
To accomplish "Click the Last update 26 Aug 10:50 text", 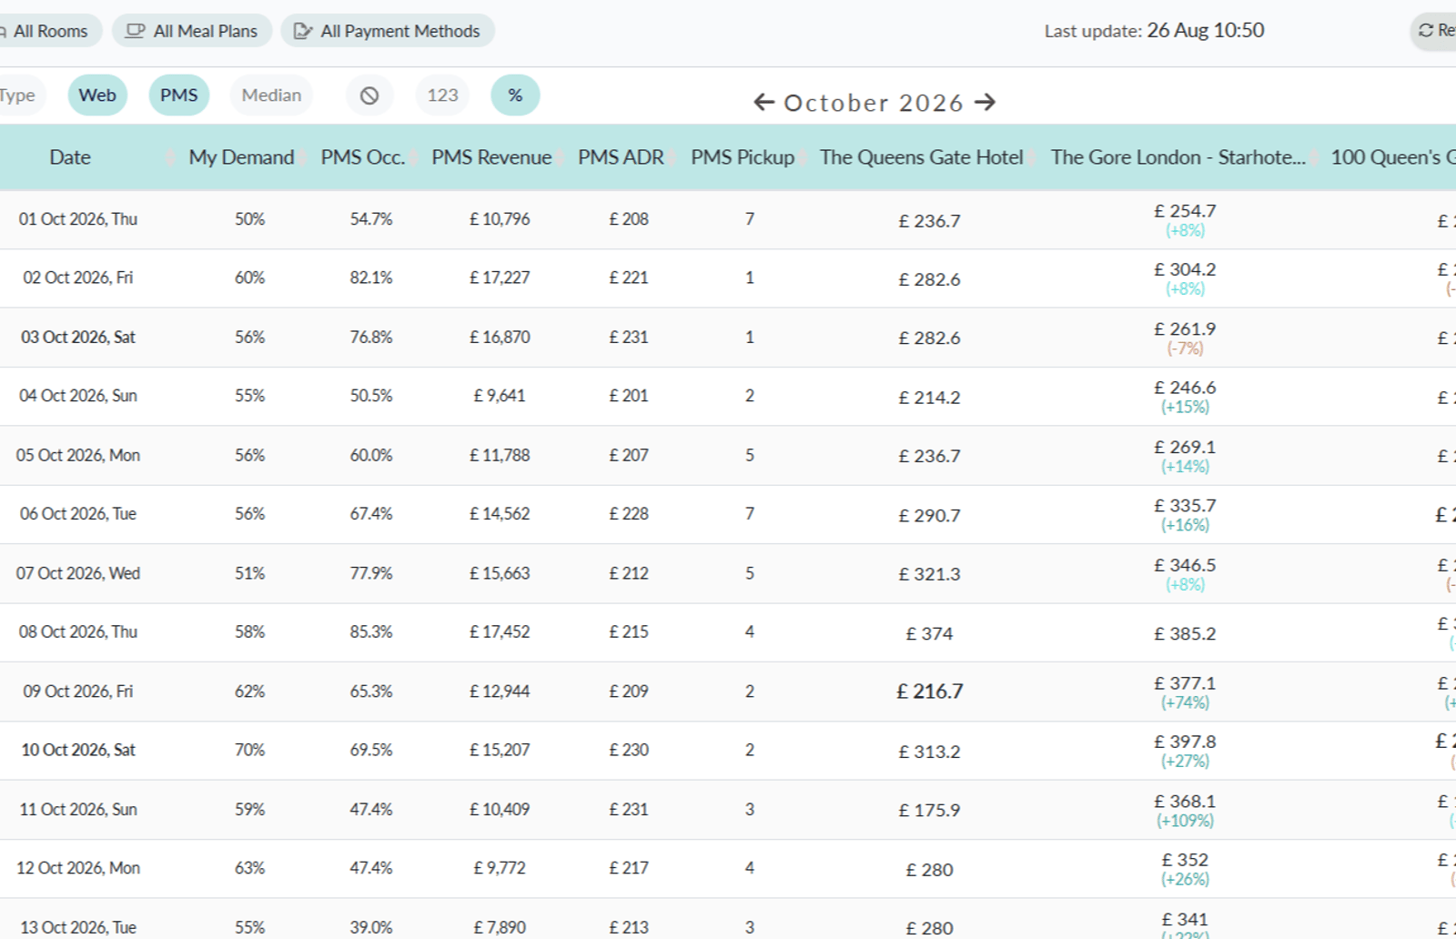I will 1154,30.
